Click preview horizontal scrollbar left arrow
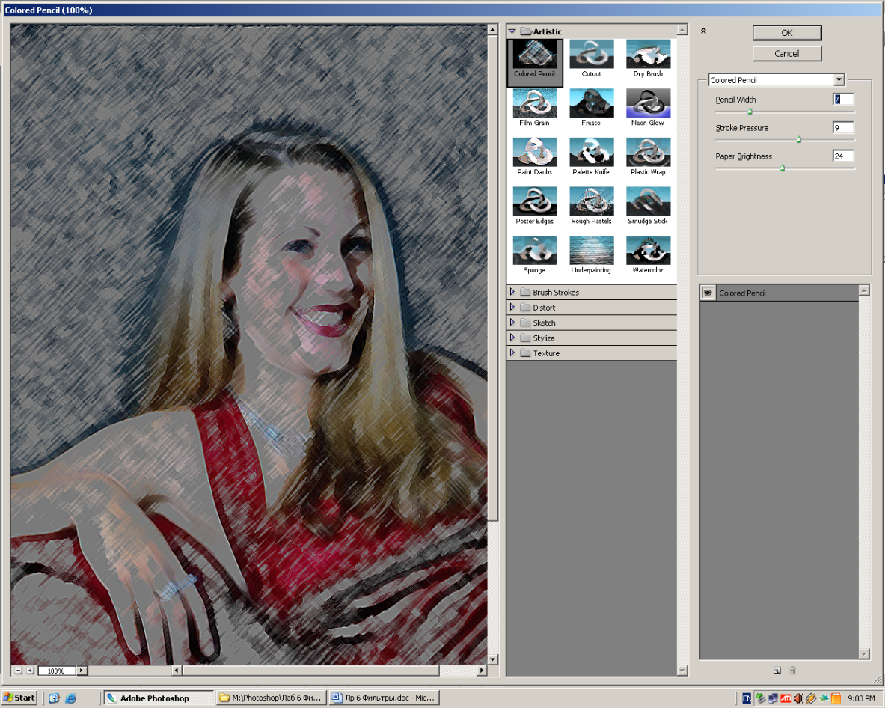Screen dimensions: 885x708 click(177, 670)
